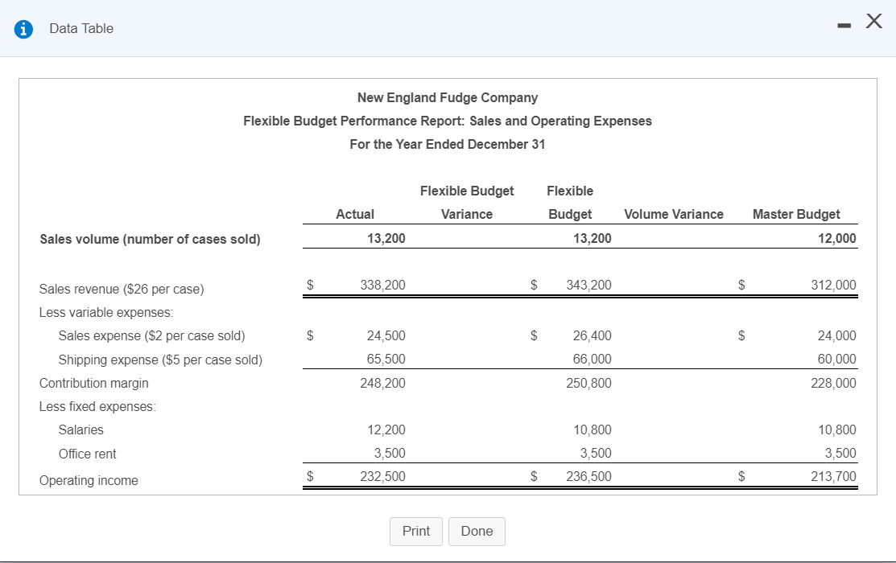Click the Salaries row label
This screenshot has height=563, width=896.
pos(81,430)
